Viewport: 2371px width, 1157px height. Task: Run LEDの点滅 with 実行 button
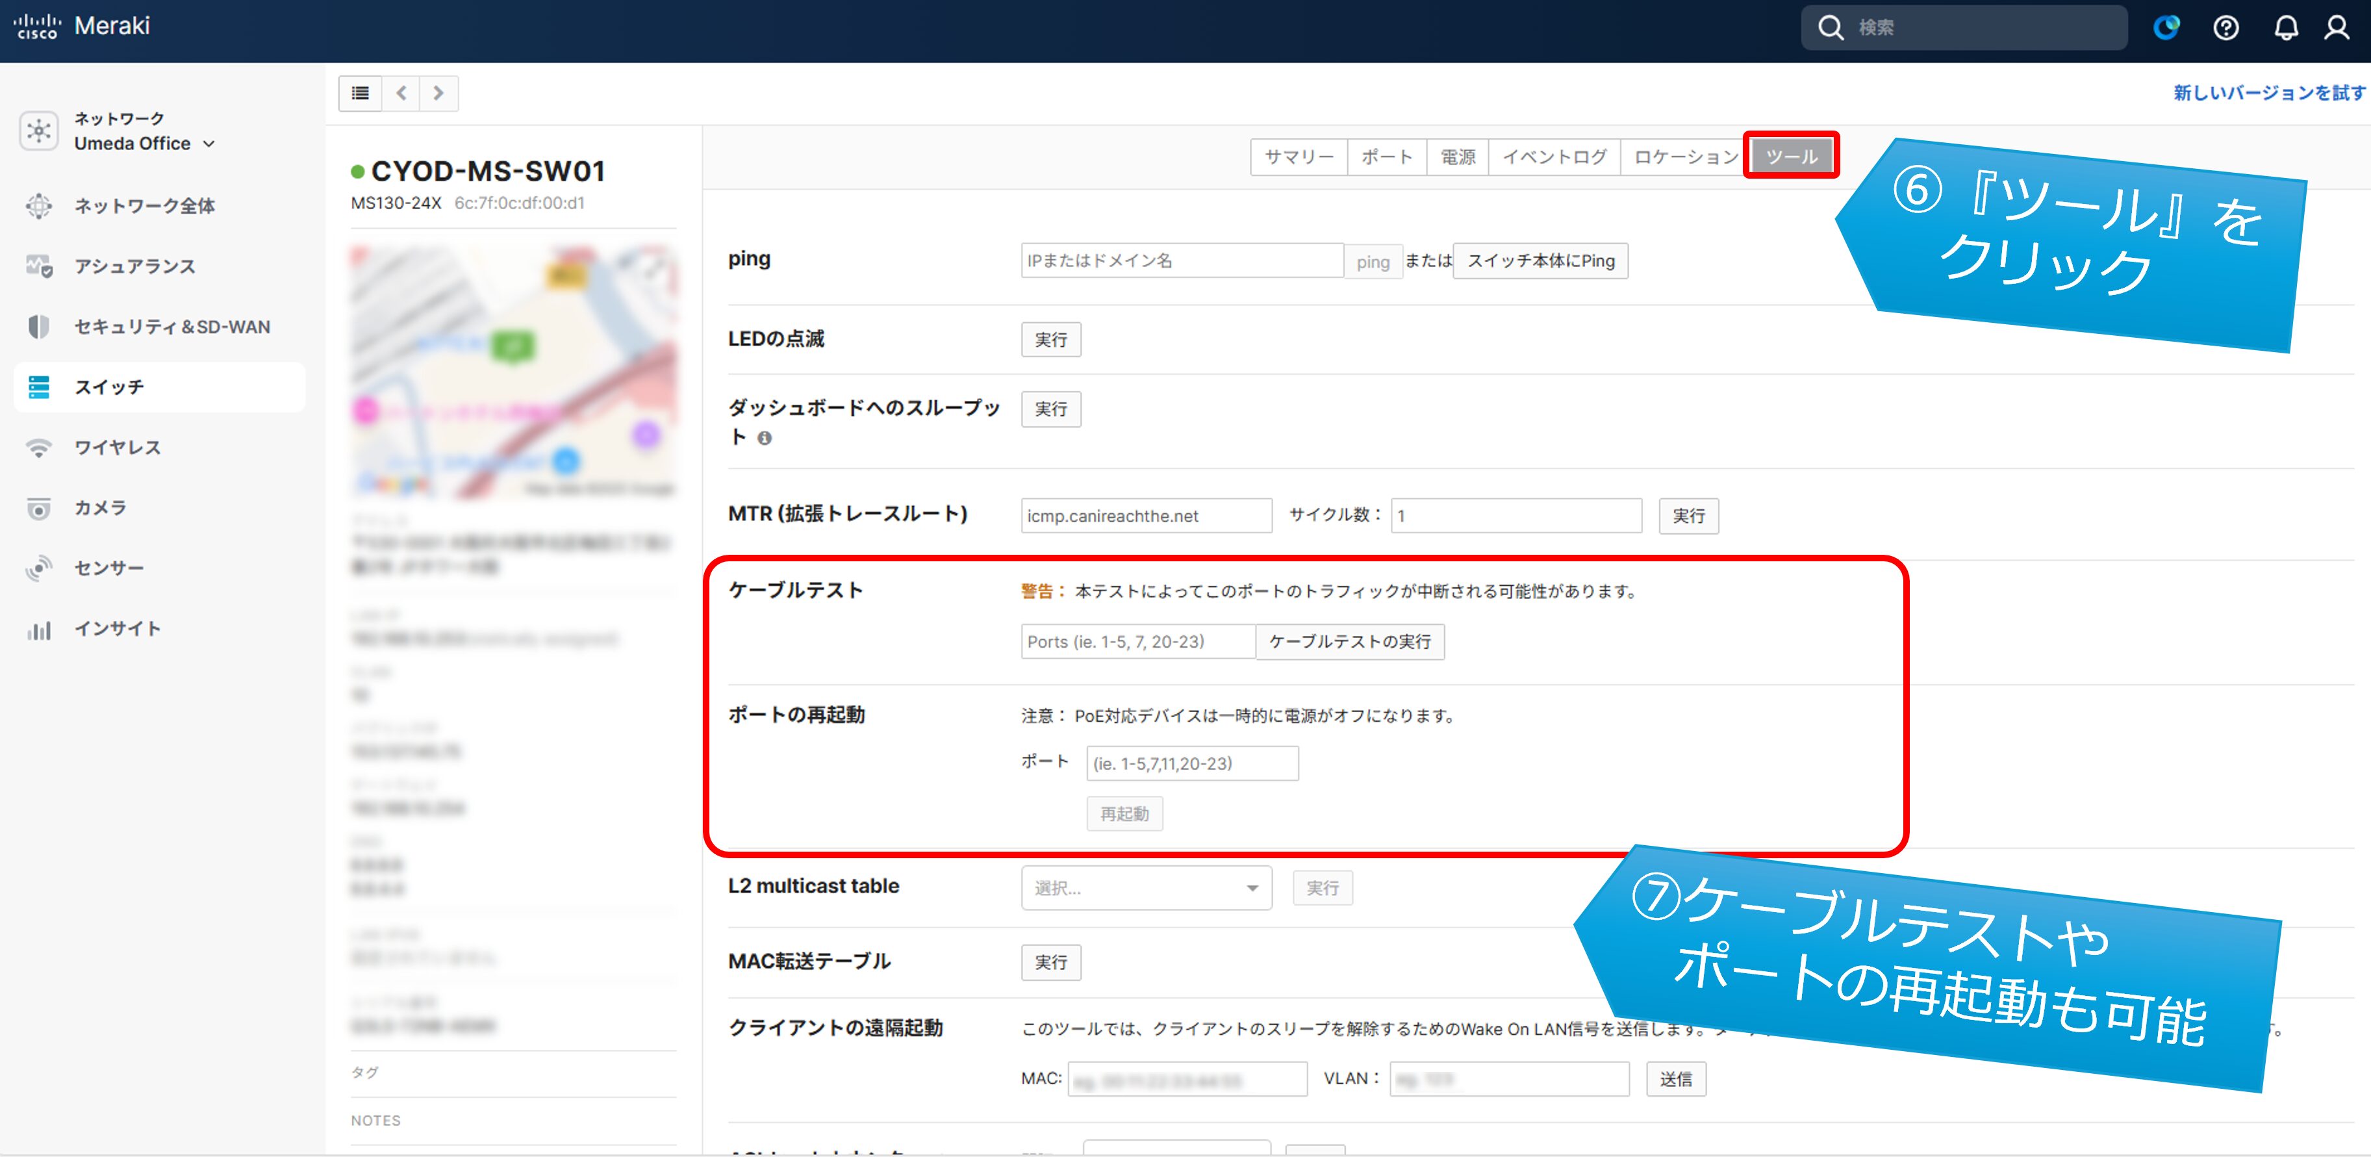1050,340
